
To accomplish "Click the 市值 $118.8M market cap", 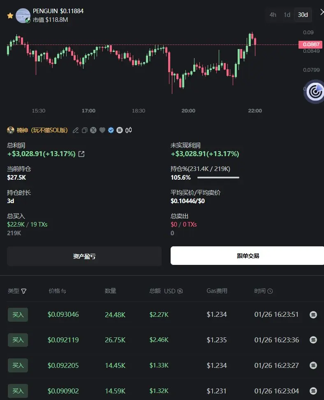I will point(51,20).
